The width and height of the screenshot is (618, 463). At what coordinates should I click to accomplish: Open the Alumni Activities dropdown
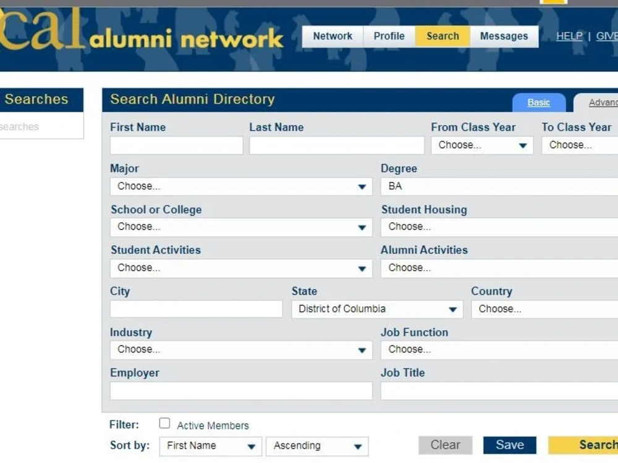(x=499, y=268)
